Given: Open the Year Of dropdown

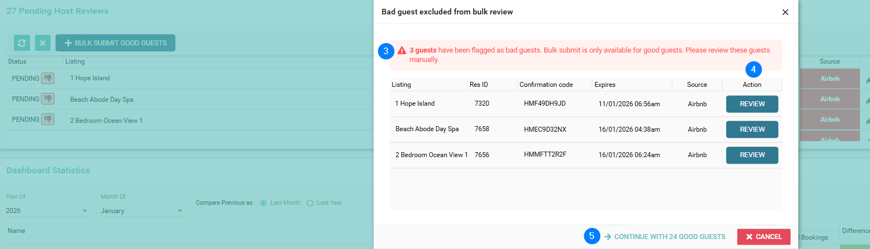Looking at the screenshot, I should (x=47, y=211).
